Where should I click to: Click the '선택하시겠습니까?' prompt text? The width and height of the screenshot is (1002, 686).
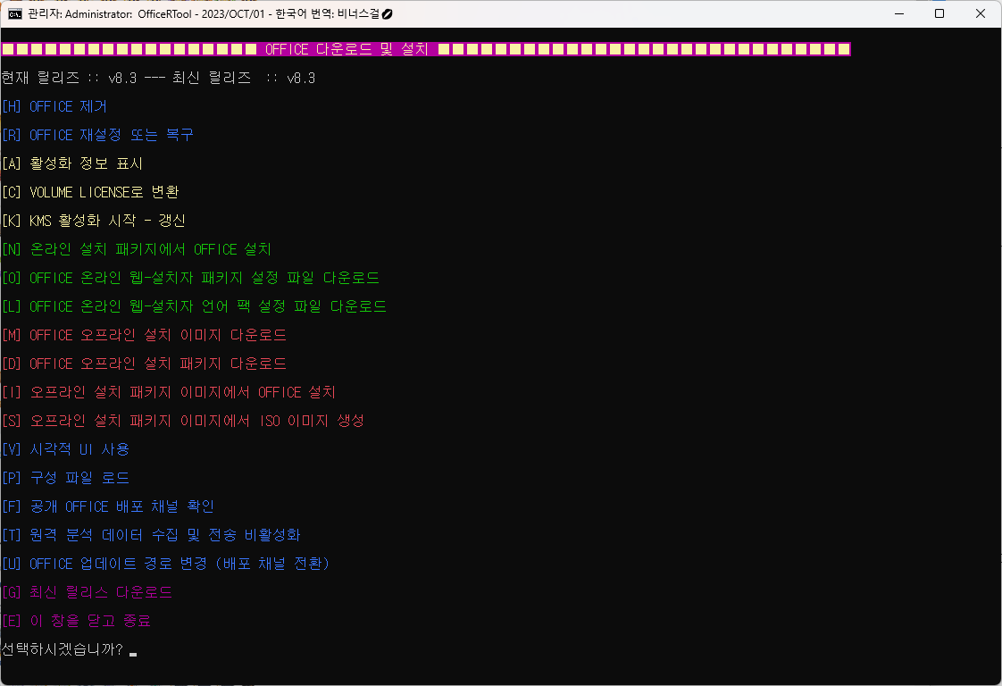(x=62, y=649)
